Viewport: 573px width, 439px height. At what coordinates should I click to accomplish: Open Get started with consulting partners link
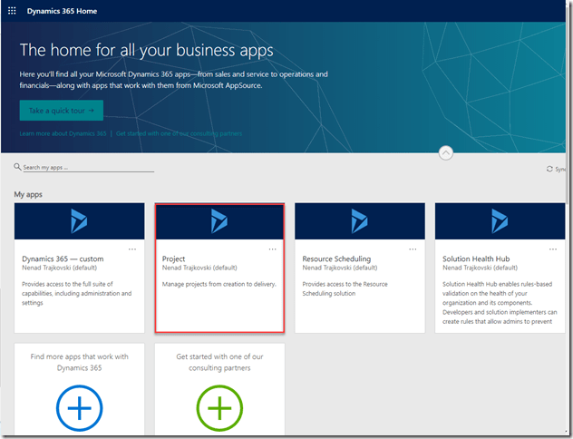tap(179, 133)
